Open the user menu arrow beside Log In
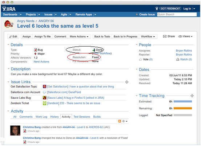Viewport: 201px width, 146px height. (194, 9)
